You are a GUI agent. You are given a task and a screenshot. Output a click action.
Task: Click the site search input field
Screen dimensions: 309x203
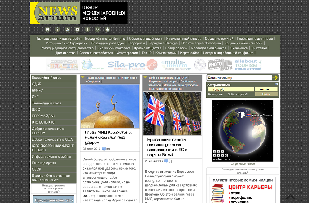239,78
